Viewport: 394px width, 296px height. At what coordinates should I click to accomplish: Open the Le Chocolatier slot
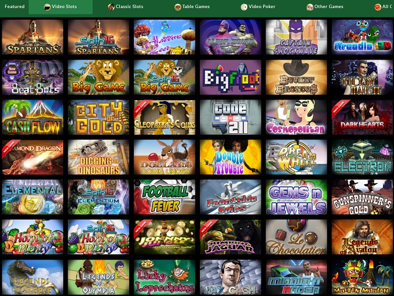pyautogui.click(x=296, y=237)
